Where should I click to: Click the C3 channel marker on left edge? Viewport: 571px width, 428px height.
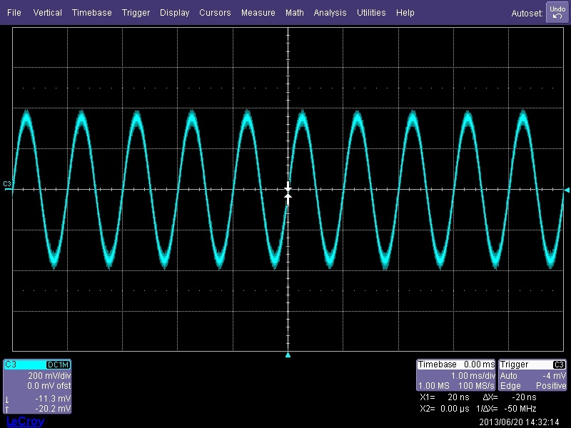(7, 185)
